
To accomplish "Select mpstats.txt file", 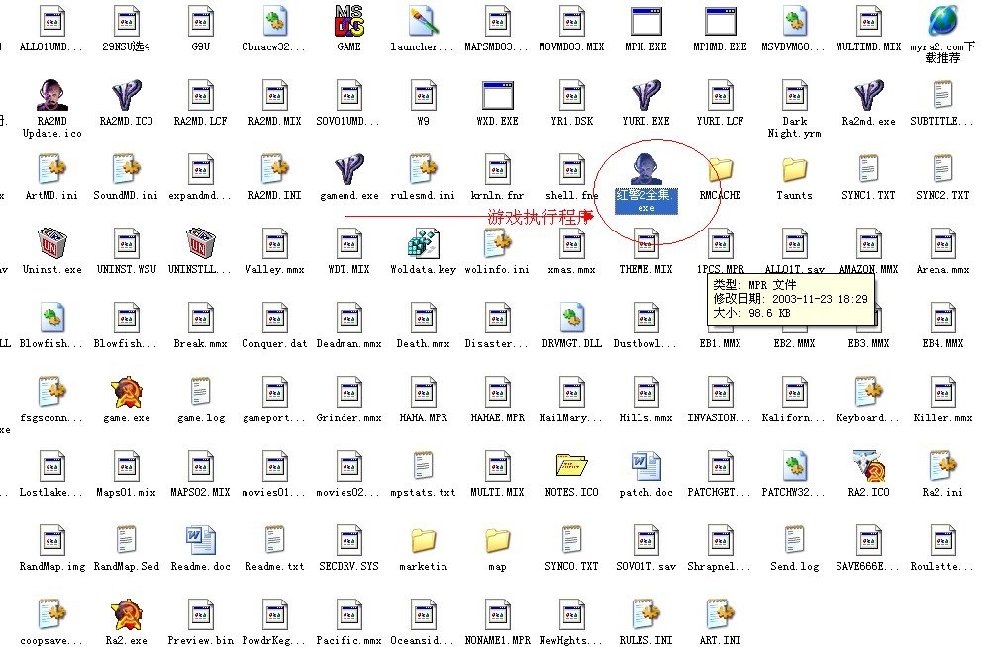I will point(423,466).
